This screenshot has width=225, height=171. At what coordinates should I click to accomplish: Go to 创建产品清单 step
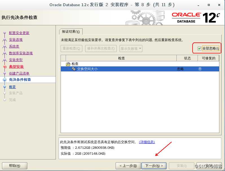[x=19, y=73]
